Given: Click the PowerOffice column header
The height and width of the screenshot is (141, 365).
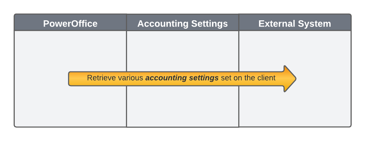Looking at the screenshot, I should (x=70, y=23).
